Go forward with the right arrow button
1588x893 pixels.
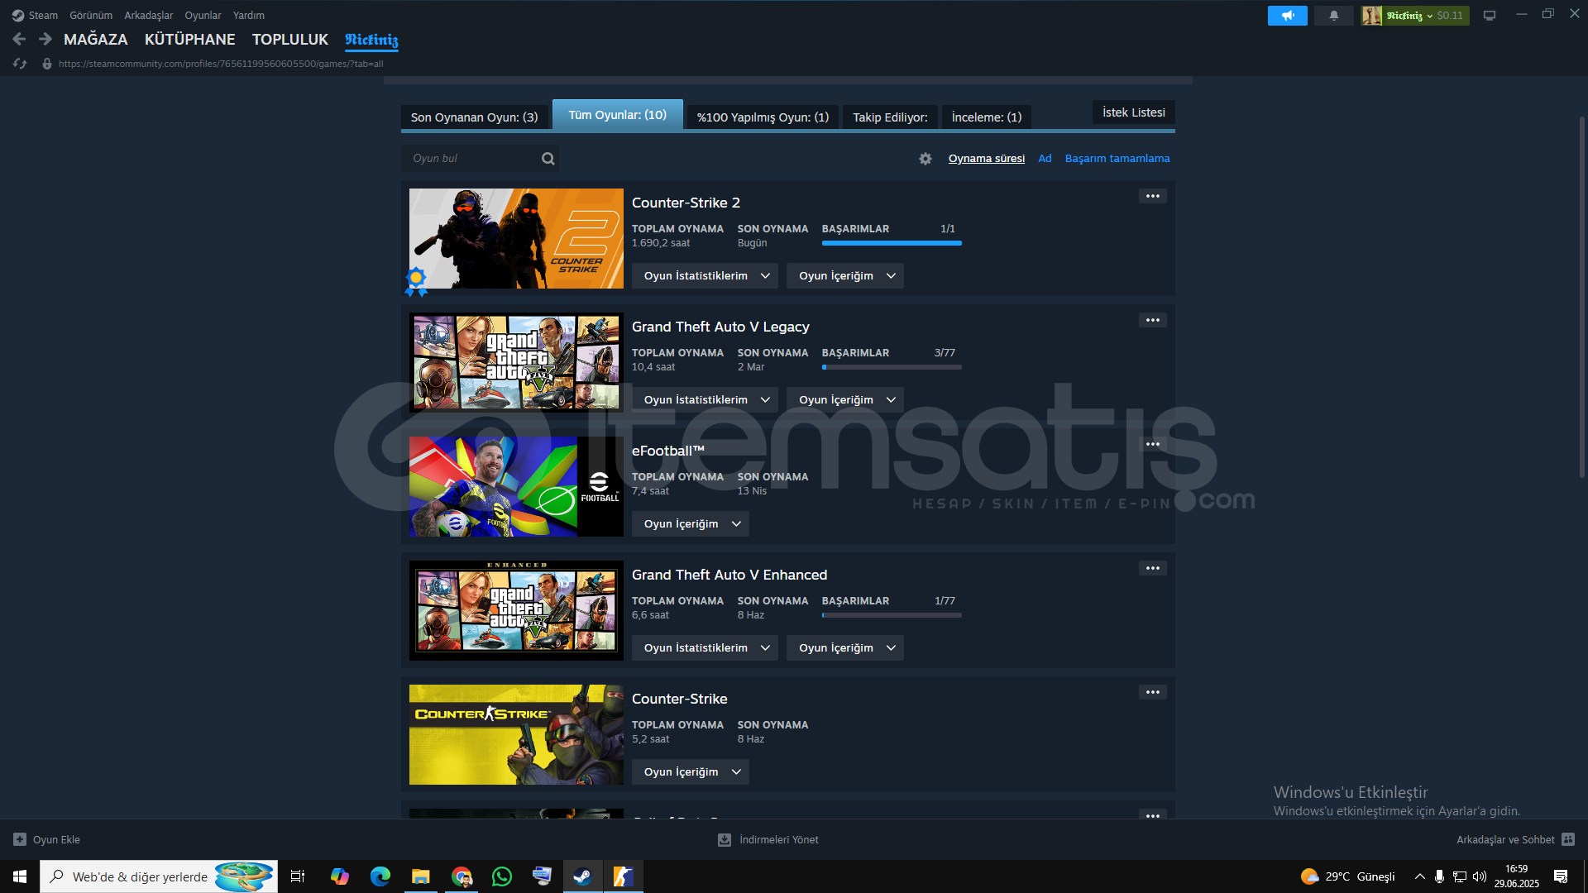click(x=45, y=39)
